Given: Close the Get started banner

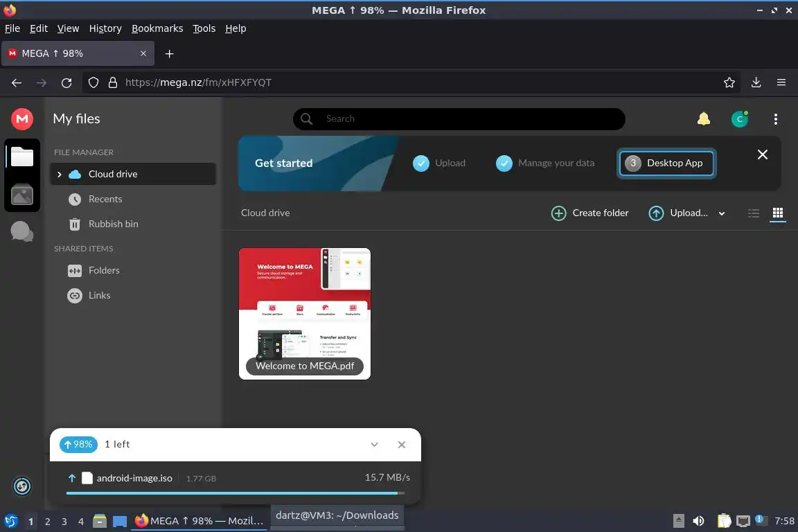Looking at the screenshot, I should point(762,154).
